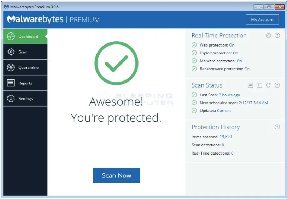Open the scan scheduler calendar icon
Viewport: 287px width, 199px height.
coord(259,85)
